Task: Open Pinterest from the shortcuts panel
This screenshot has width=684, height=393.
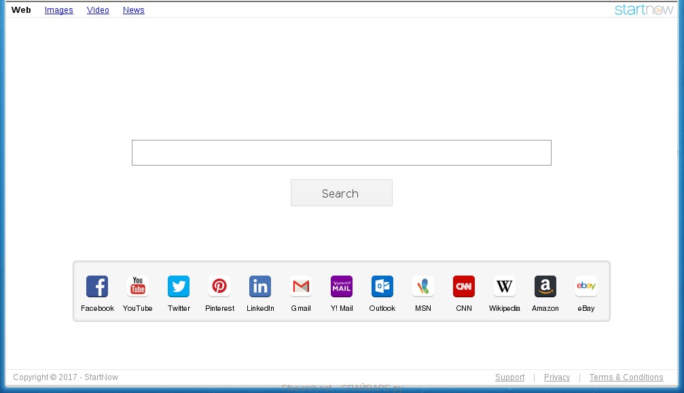Action: click(219, 286)
